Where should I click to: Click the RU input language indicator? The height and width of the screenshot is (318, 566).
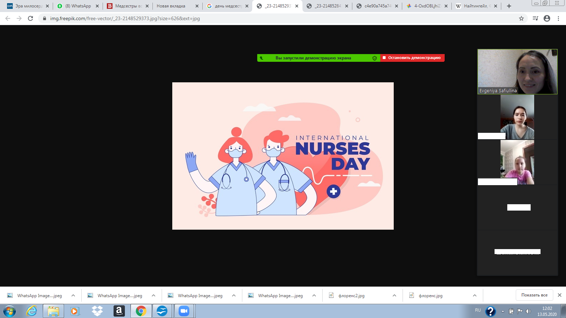tap(478, 310)
